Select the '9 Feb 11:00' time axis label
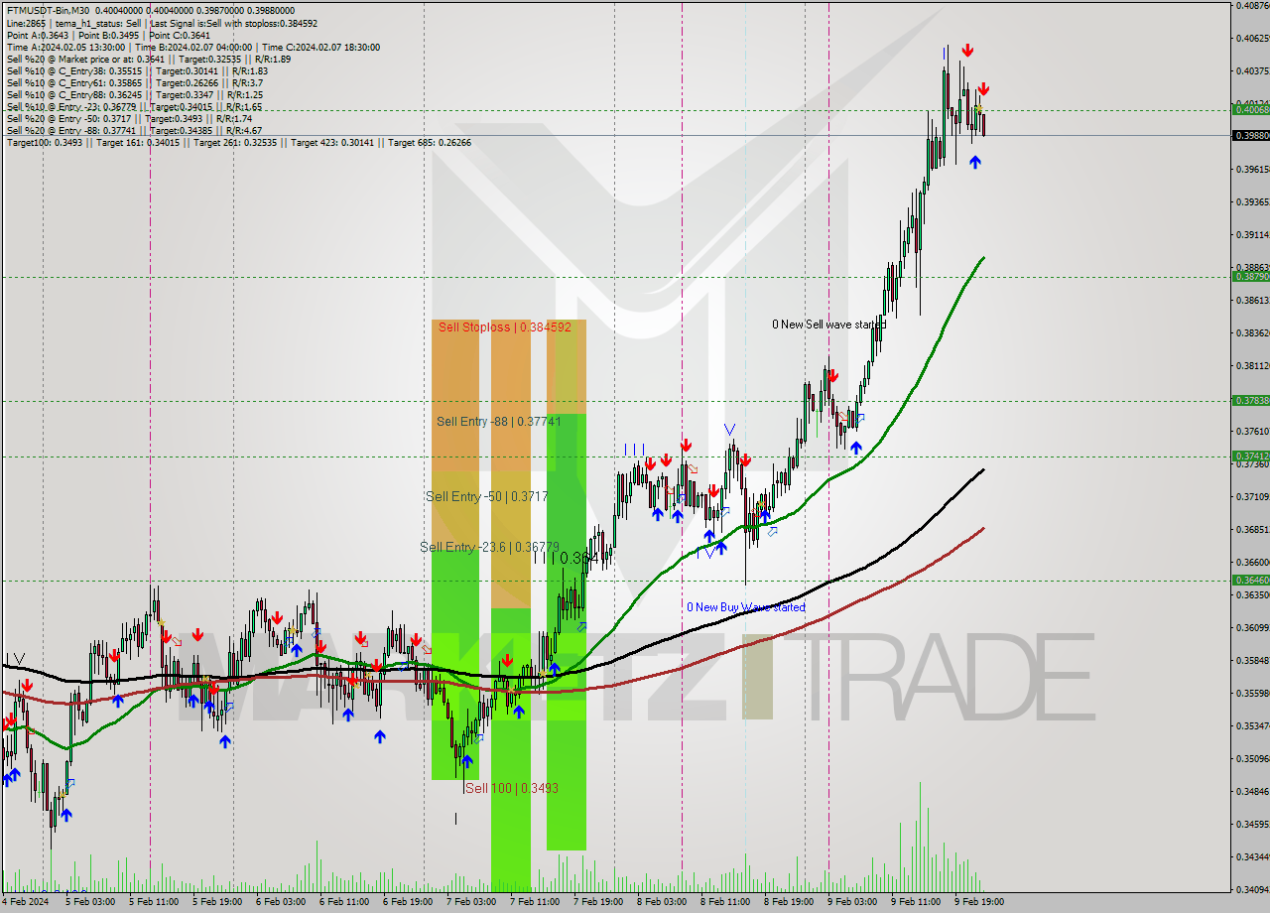Screen dimensions: 1270x913 click(916, 903)
